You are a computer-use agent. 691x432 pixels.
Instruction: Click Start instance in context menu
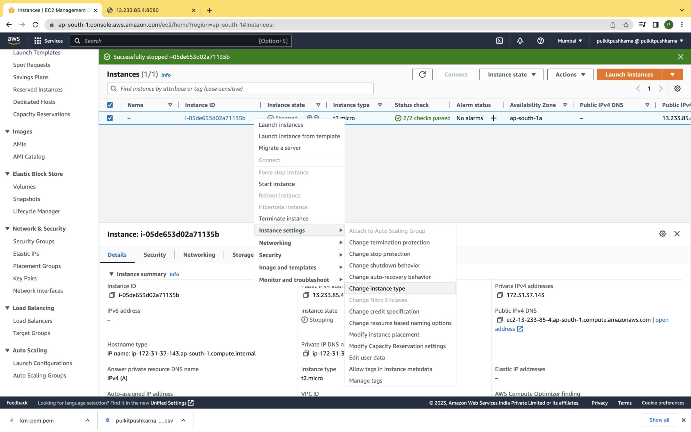pyautogui.click(x=276, y=184)
